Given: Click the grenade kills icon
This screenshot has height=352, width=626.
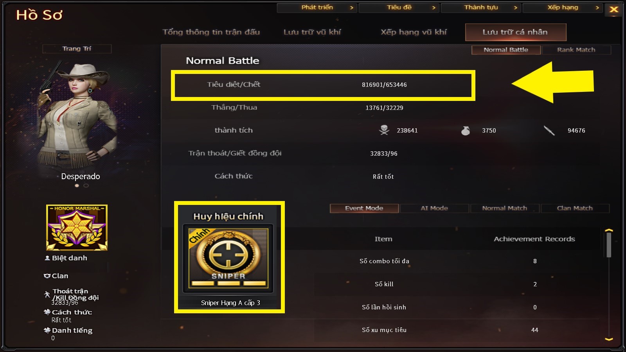Looking at the screenshot, I should pyautogui.click(x=466, y=131).
